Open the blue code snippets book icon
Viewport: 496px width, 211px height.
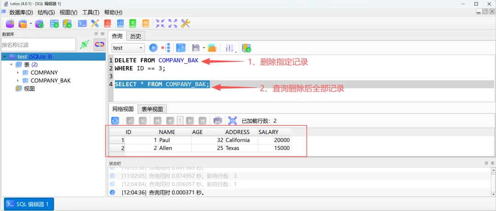(120, 23)
